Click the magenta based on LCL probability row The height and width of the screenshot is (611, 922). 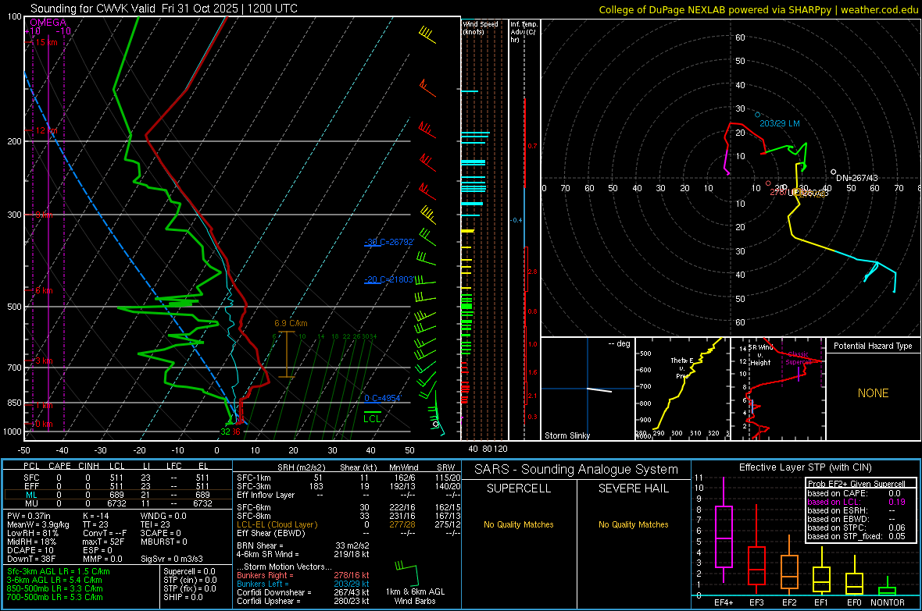(856, 502)
